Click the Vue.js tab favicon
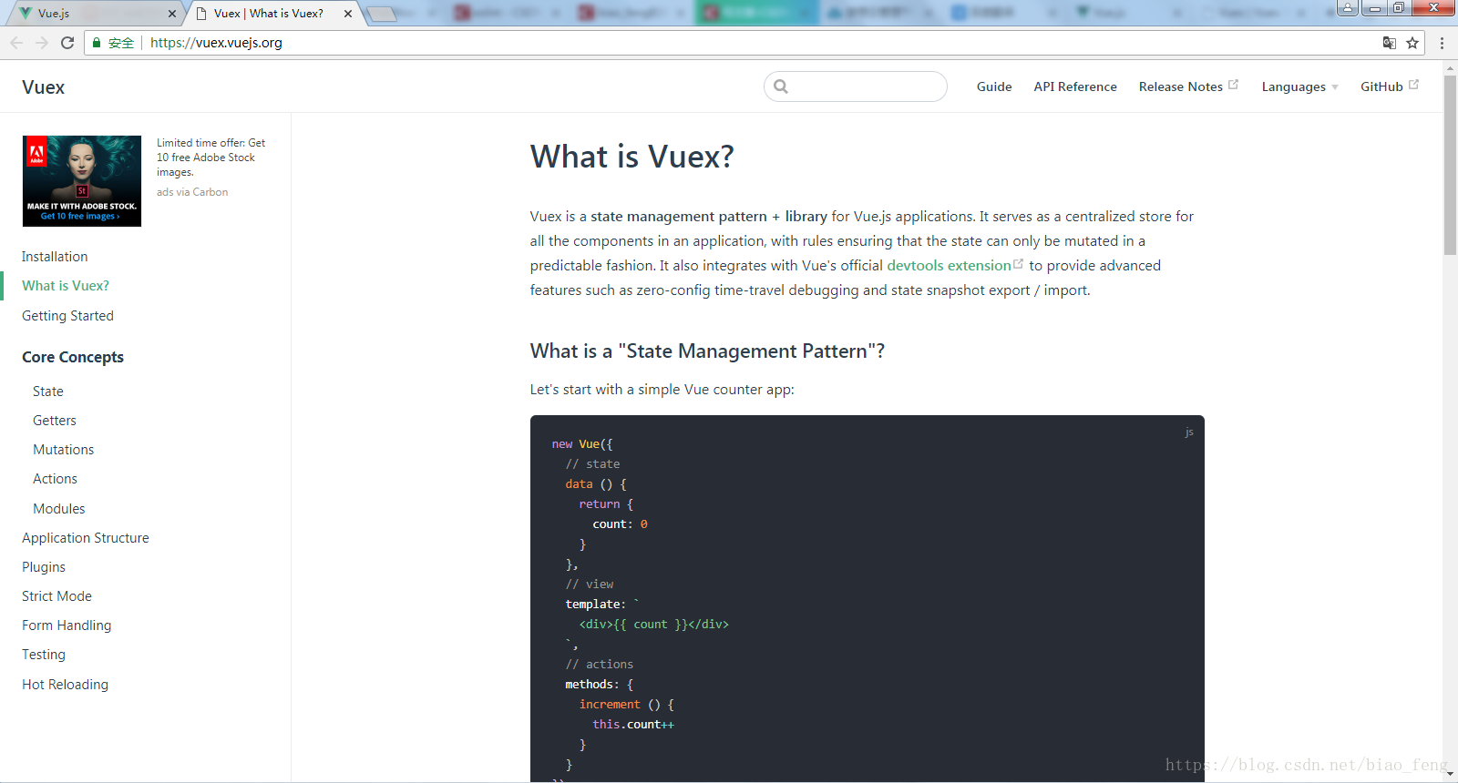The width and height of the screenshot is (1458, 783). pos(26,13)
